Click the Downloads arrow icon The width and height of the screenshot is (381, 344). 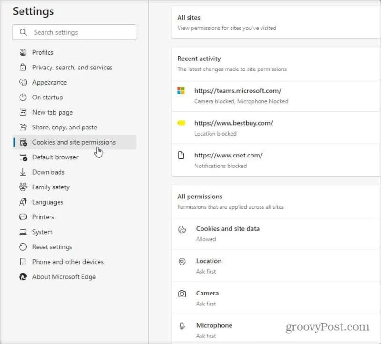coord(23,172)
